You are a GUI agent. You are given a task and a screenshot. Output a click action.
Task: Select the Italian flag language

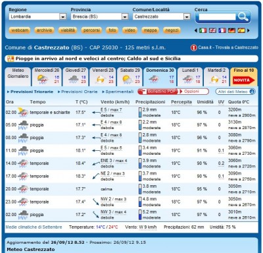point(203,30)
